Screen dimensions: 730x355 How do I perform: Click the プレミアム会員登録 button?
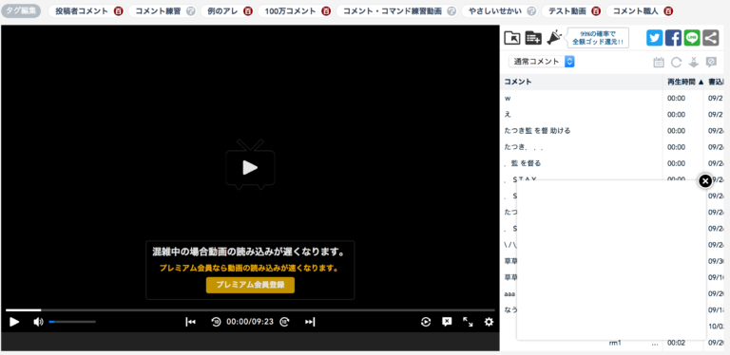[x=251, y=285]
